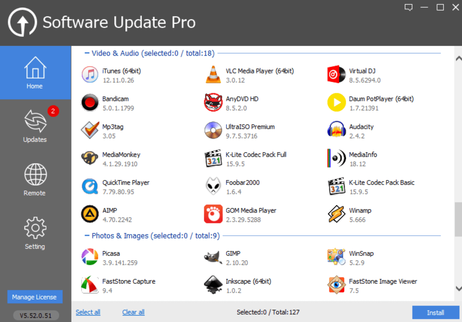Select the Winamp app icon
Viewport: 462px width, 322px height.
pos(336,214)
